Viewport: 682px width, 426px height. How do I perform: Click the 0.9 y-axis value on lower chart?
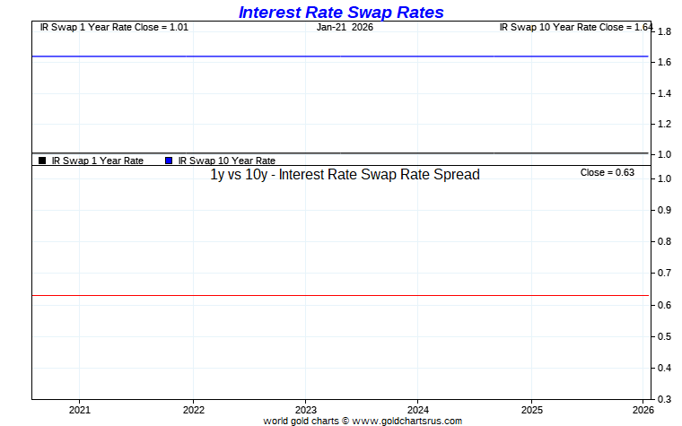click(664, 210)
